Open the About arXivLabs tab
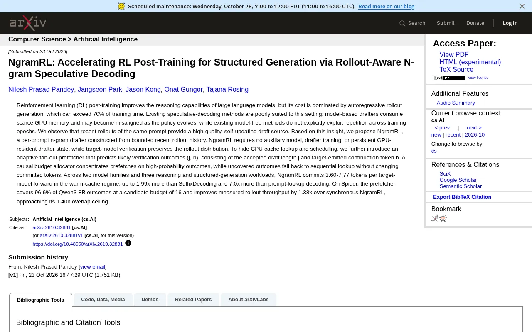 [x=249, y=300]
